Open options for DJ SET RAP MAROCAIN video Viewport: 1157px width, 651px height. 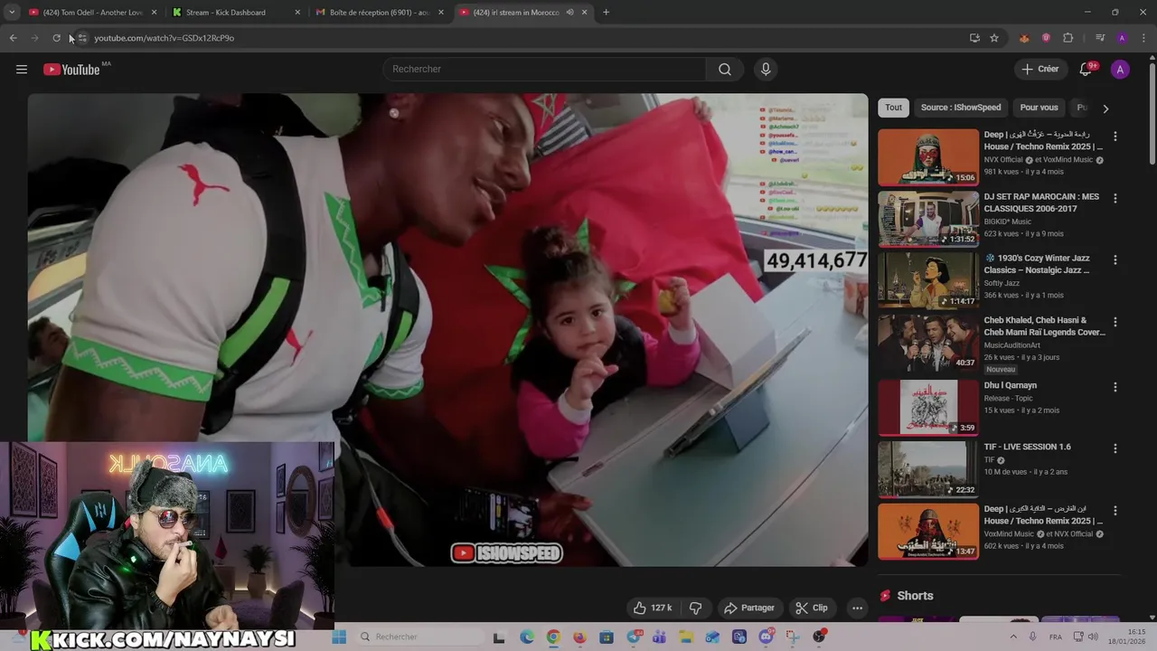click(x=1115, y=198)
